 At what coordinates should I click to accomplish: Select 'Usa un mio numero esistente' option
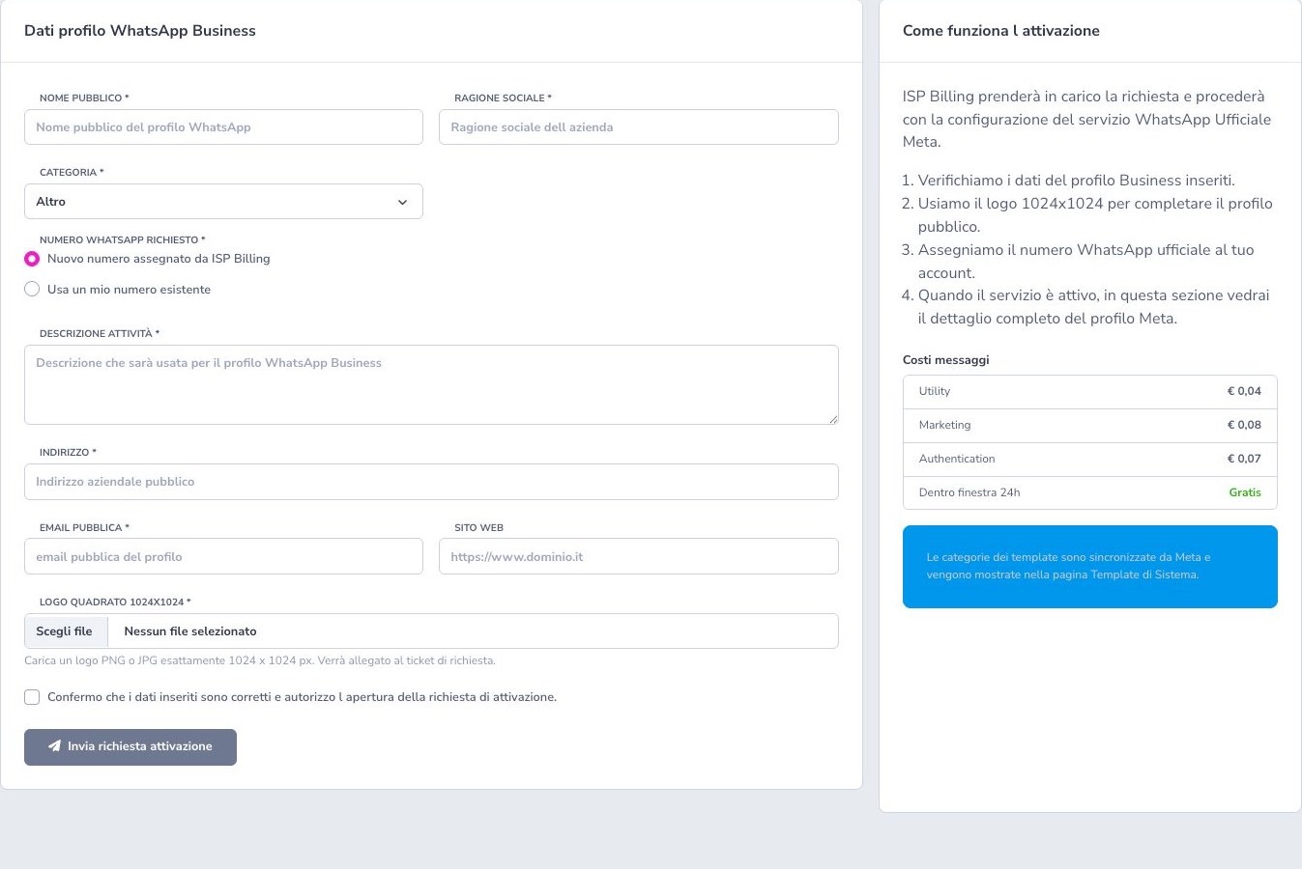[32, 289]
